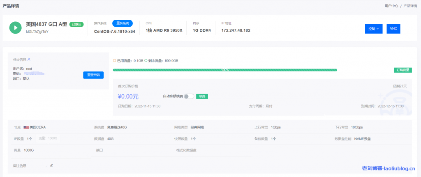Screen dimensions: 421x177
Task: Click the green 续费 renew button
Action: point(202,97)
